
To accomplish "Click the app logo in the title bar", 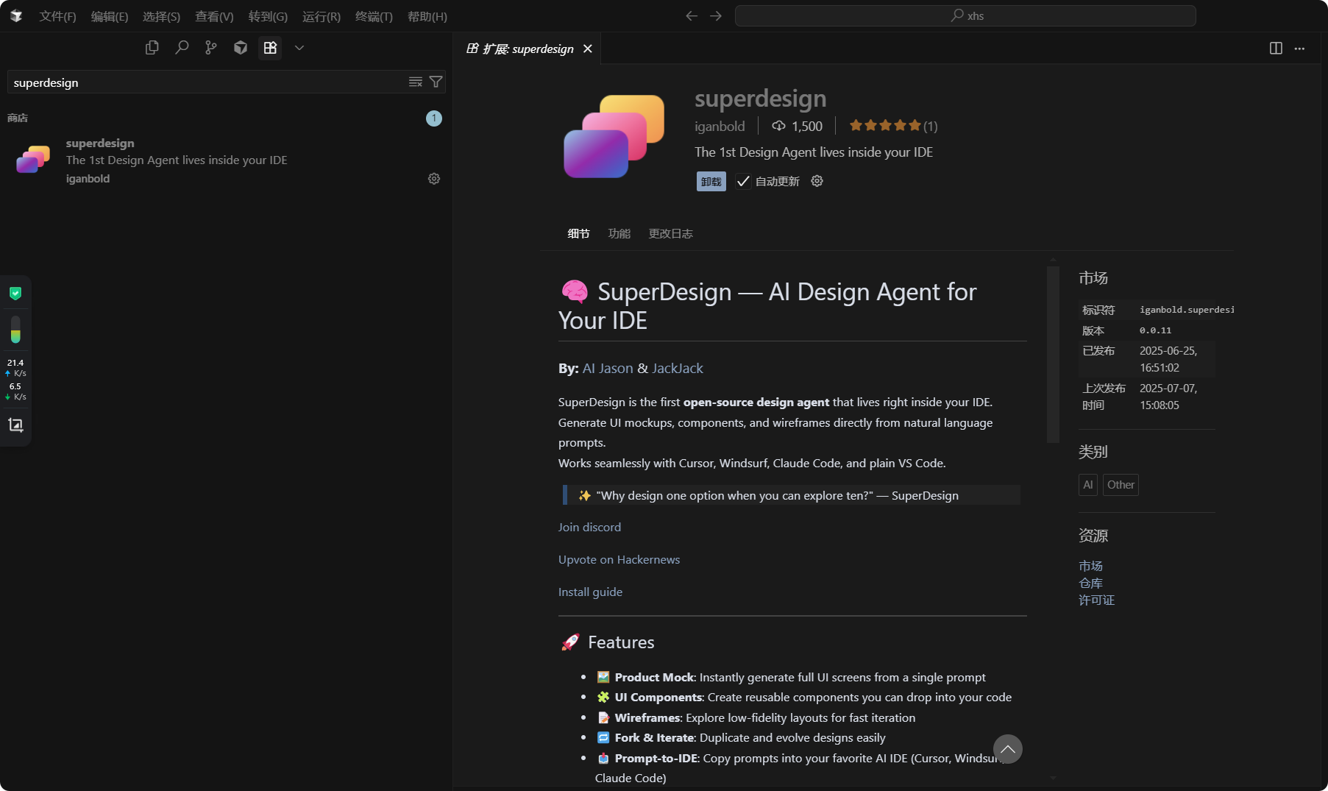I will pyautogui.click(x=16, y=16).
